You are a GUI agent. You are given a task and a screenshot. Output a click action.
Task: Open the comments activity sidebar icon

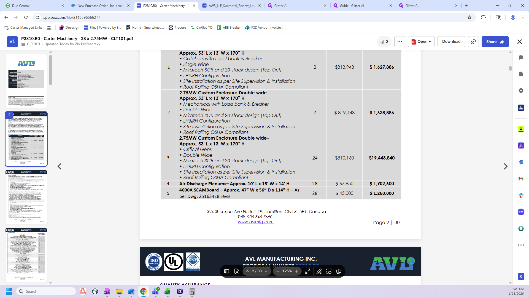pyautogui.click(x=521, y=57)
